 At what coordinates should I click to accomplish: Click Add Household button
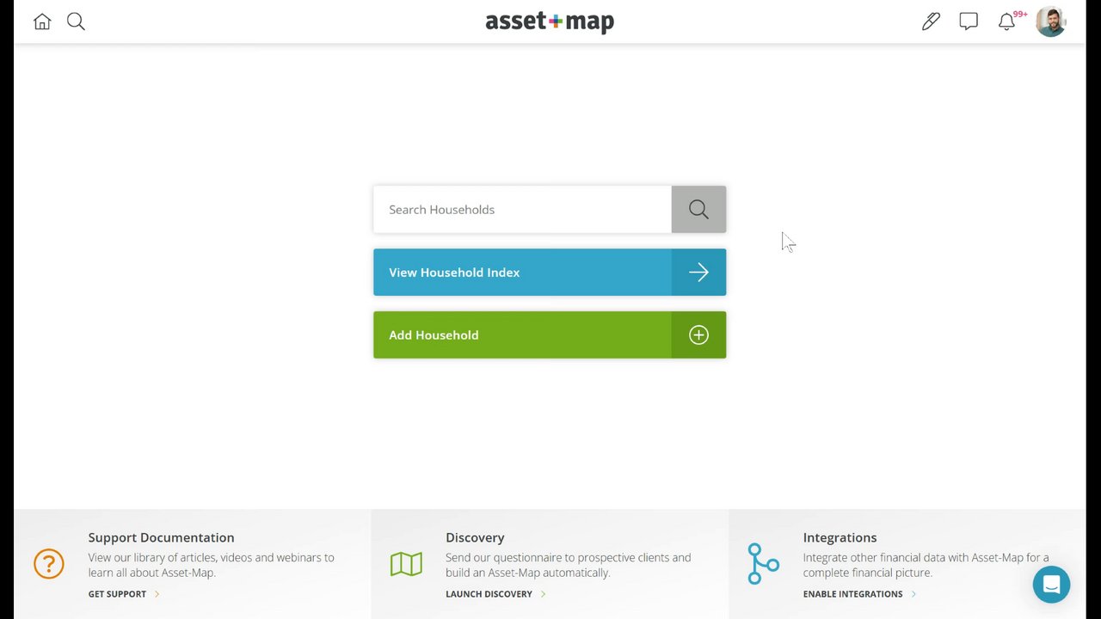click(x=550, y=335)
